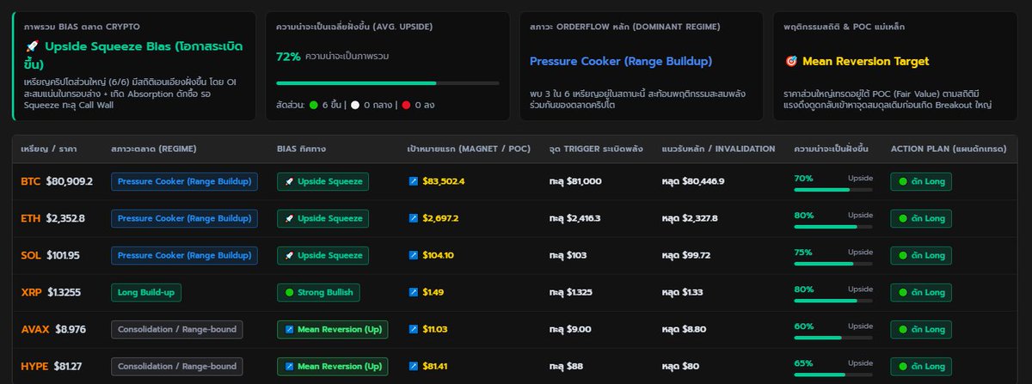Click the TRIGGER column header
Viewport: 1032px width, 384px height.
pyautogui.click(x=596, y=149)
